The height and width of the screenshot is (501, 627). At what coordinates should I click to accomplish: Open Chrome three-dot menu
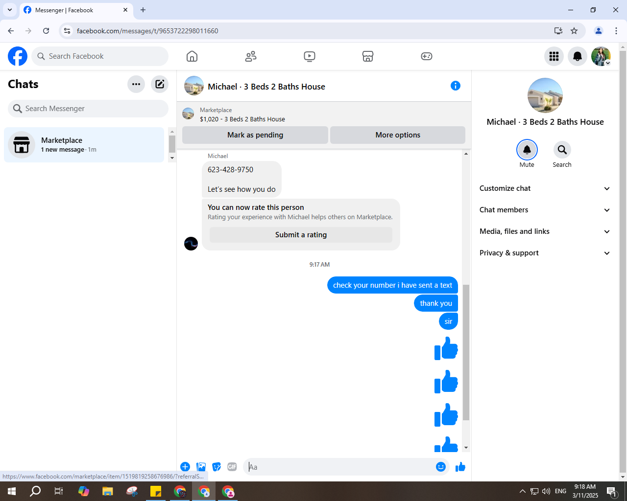(x=616, y=31)
